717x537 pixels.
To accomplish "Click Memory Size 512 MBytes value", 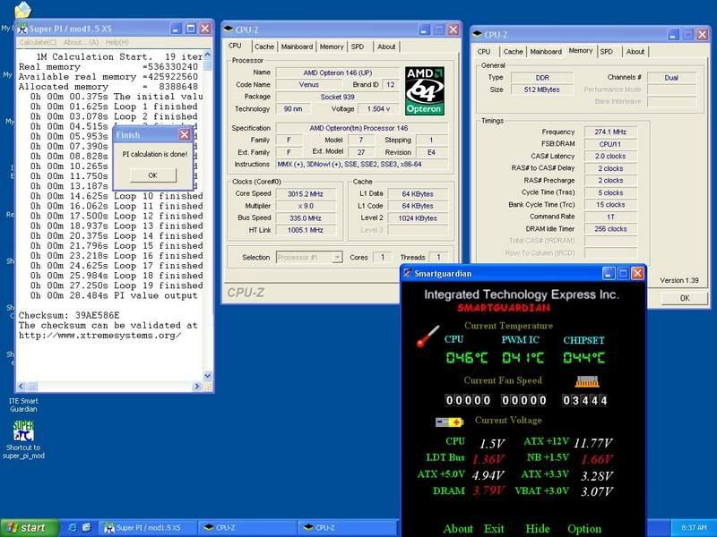I will pyautogui.click(x=541, y=89).
